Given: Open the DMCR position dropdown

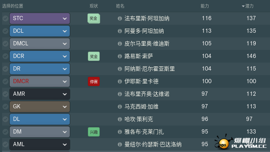Looking at the screenshot, I should coord(40,81).
